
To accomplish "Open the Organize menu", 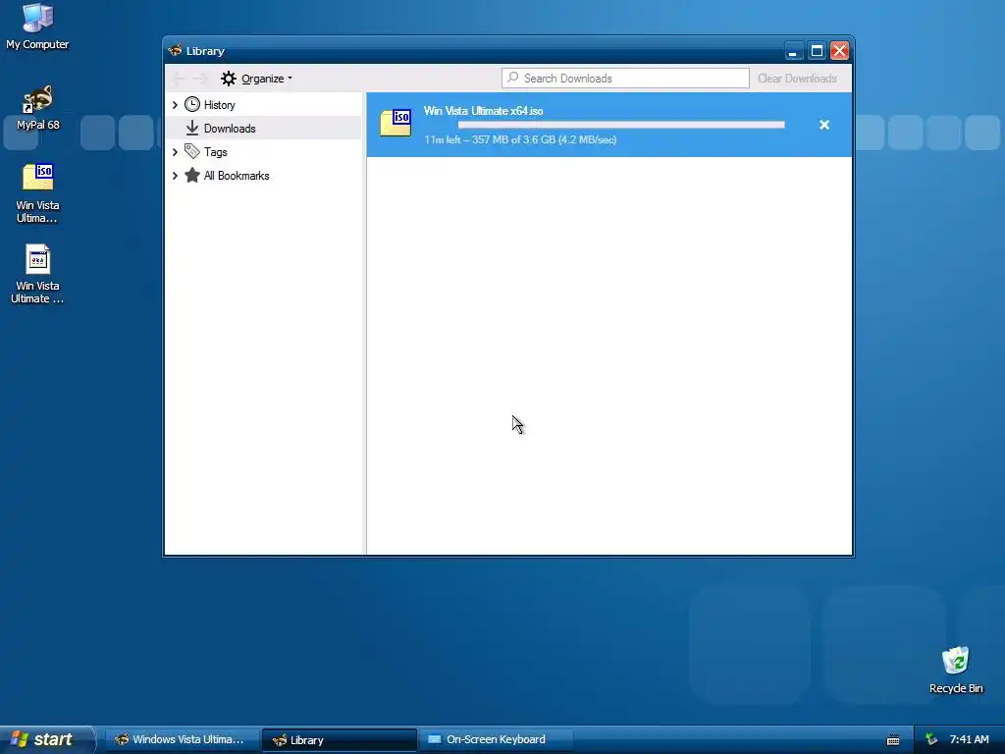I will click(x=257, y=79).
